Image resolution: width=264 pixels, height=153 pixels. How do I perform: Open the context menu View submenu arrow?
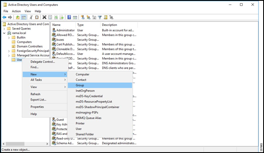pos(65,87)
